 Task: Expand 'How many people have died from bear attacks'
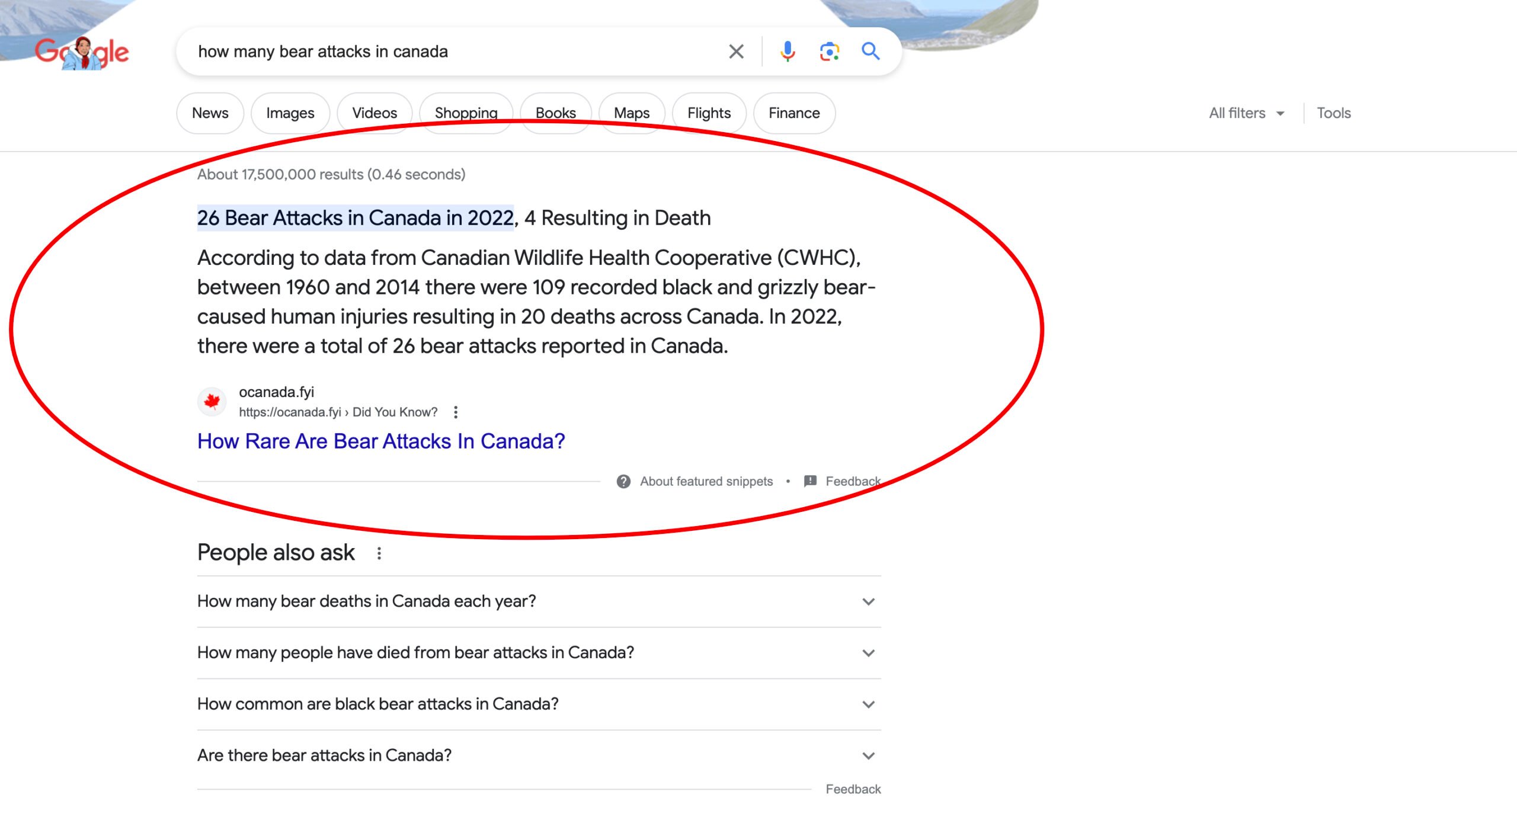point(868,653)
